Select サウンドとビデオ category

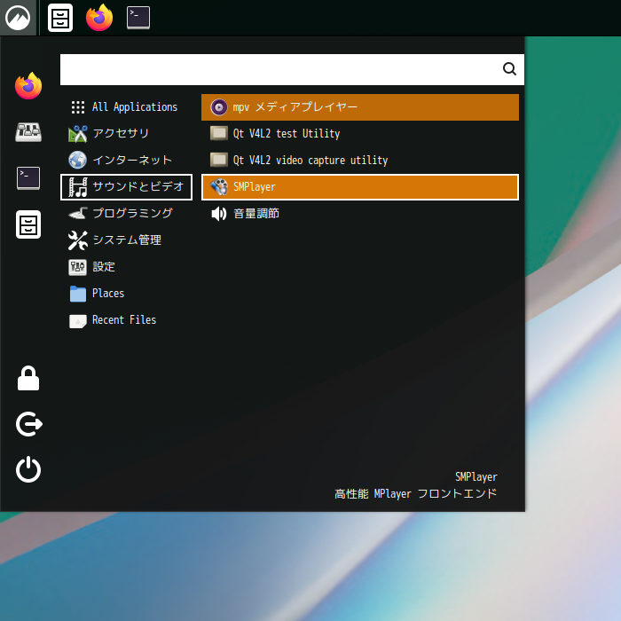click(126, 187)
